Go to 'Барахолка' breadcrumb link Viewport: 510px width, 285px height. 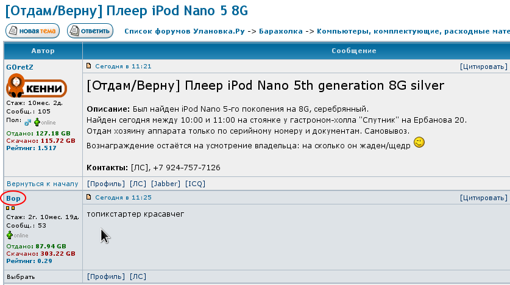tap(281, 31)
